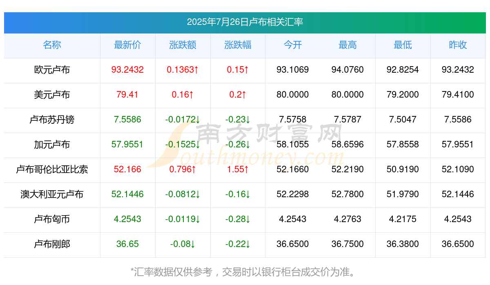
Task: Click opening price 7.5758
Action: [293, 120]
